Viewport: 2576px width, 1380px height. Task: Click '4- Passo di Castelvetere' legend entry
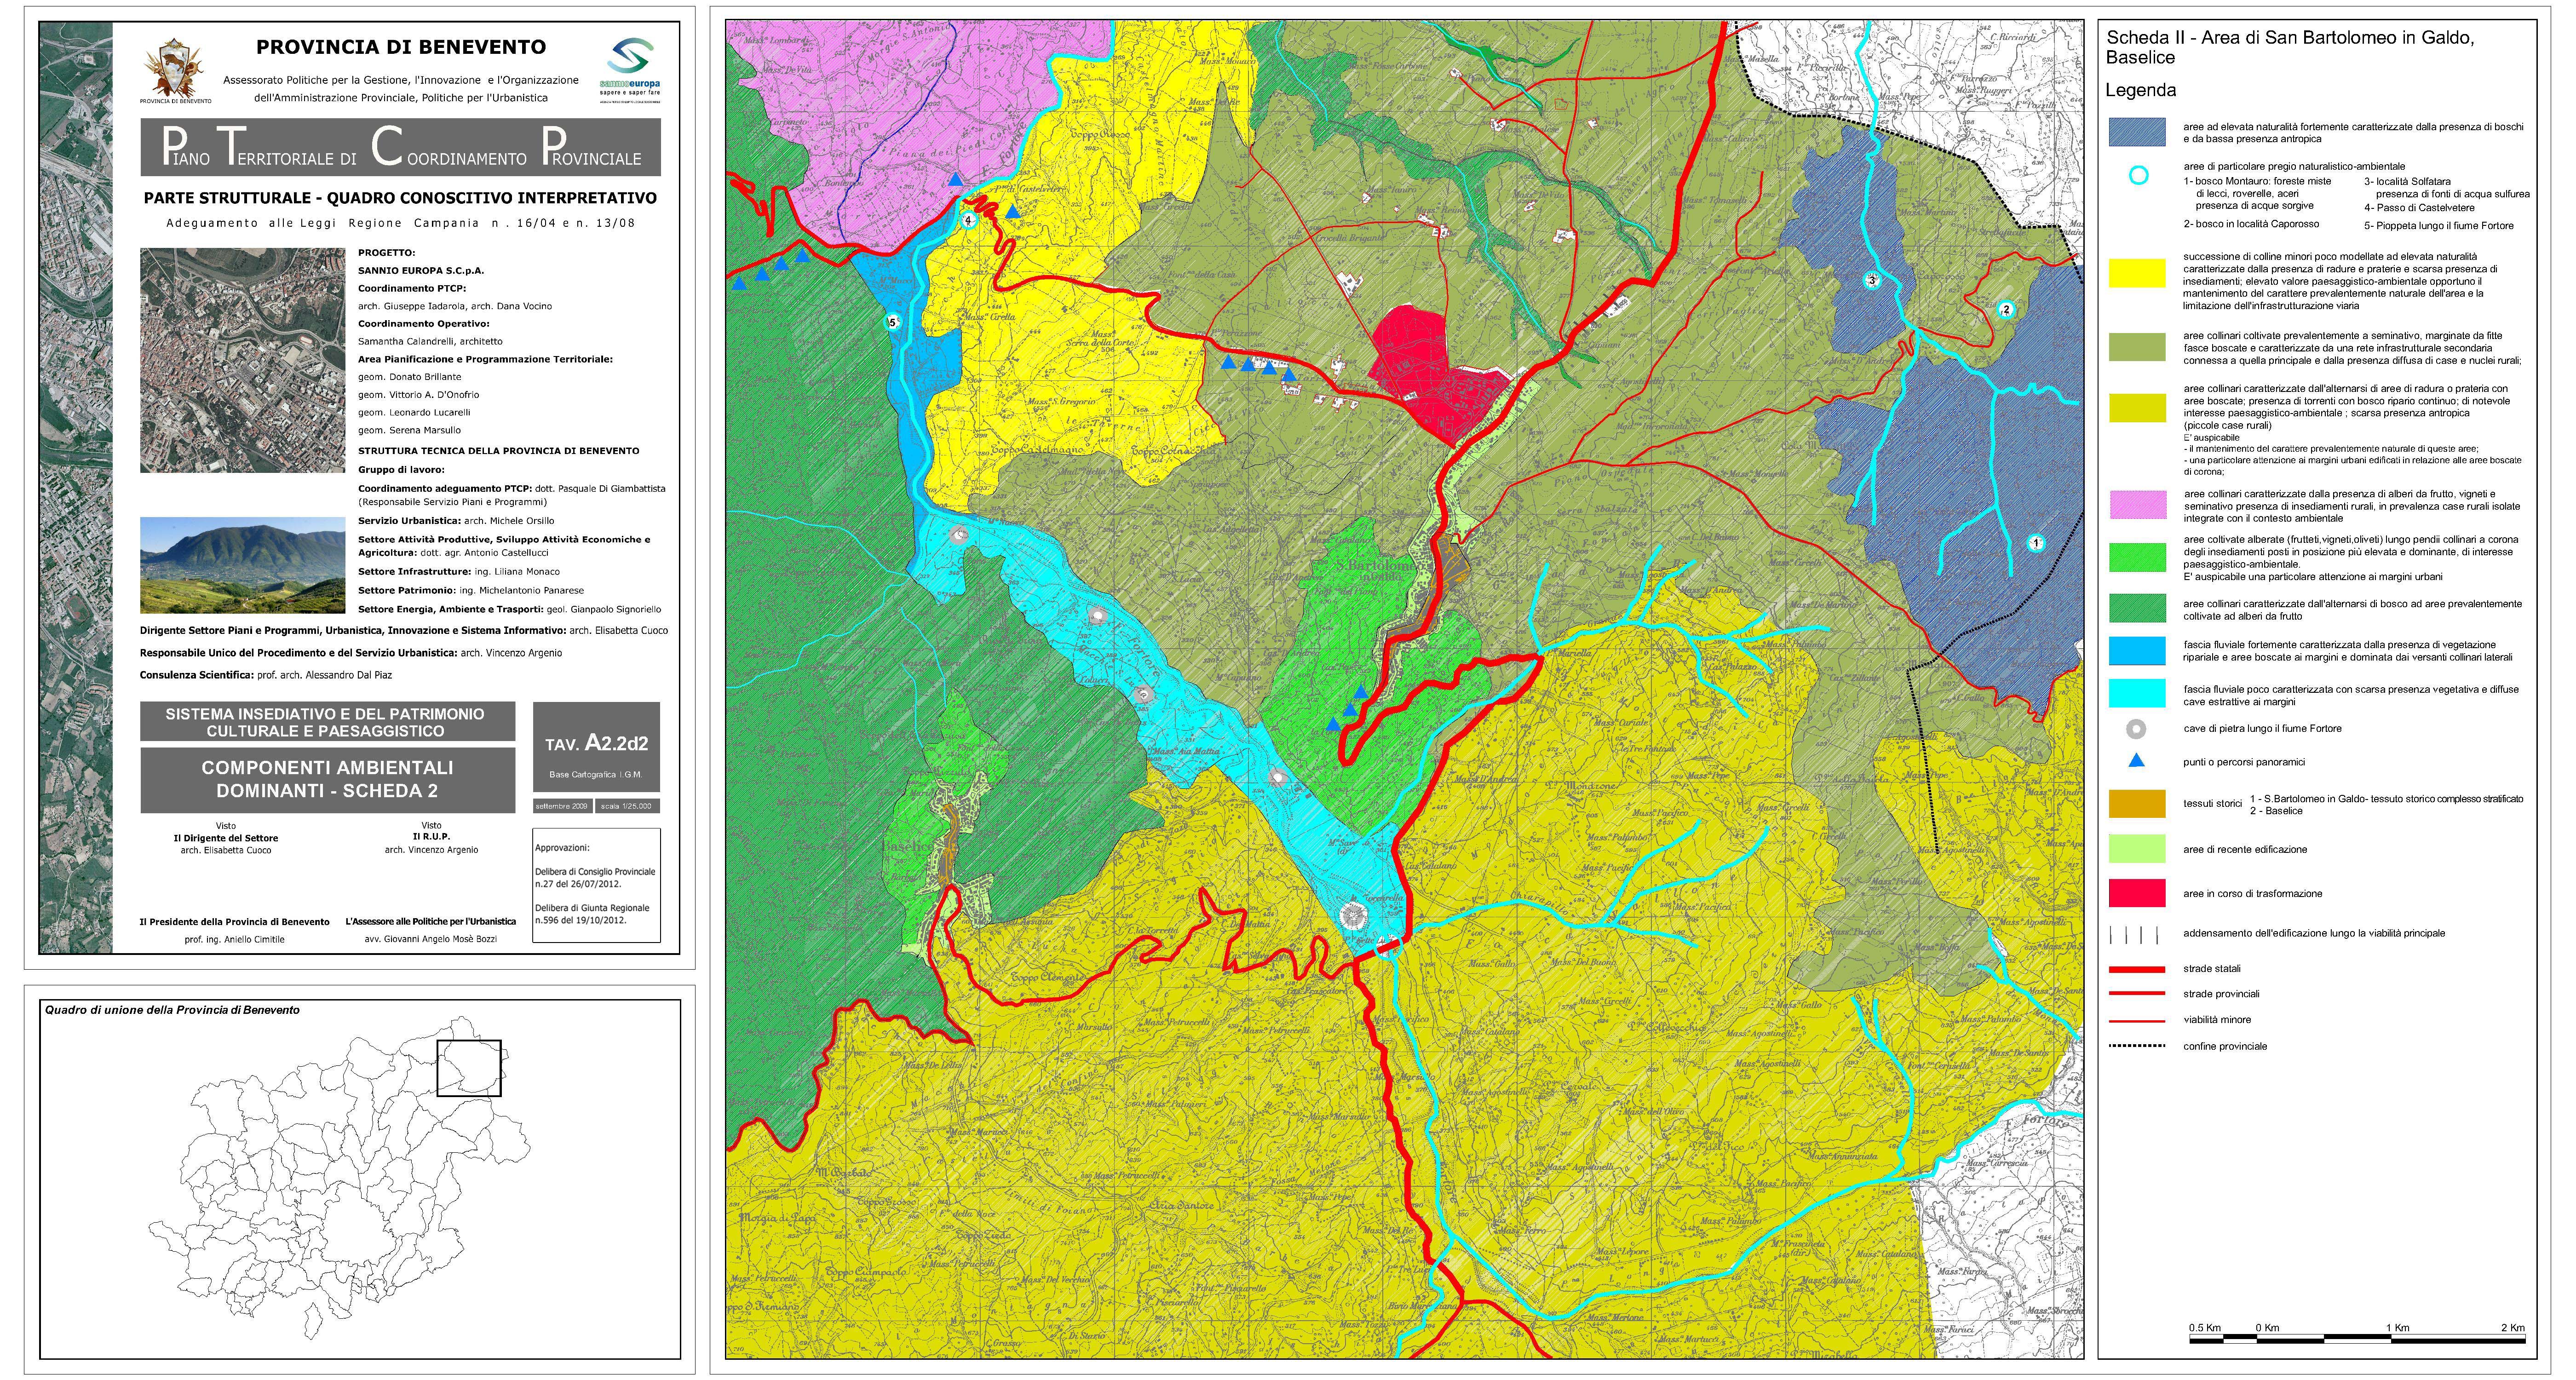pos(2419,208)
